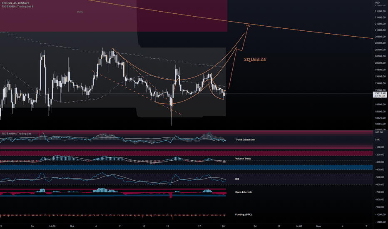Click the 21600.00 price axis label
The width and height of the screenshot is (388, 229).
[x=381, y=11]
